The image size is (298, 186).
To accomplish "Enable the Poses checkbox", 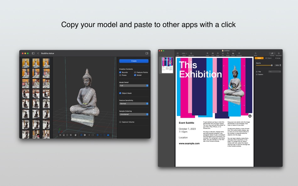I will click(120, 75).
